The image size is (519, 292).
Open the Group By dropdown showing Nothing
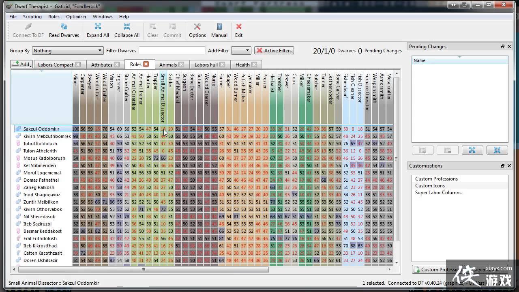[x=67, y=51]
